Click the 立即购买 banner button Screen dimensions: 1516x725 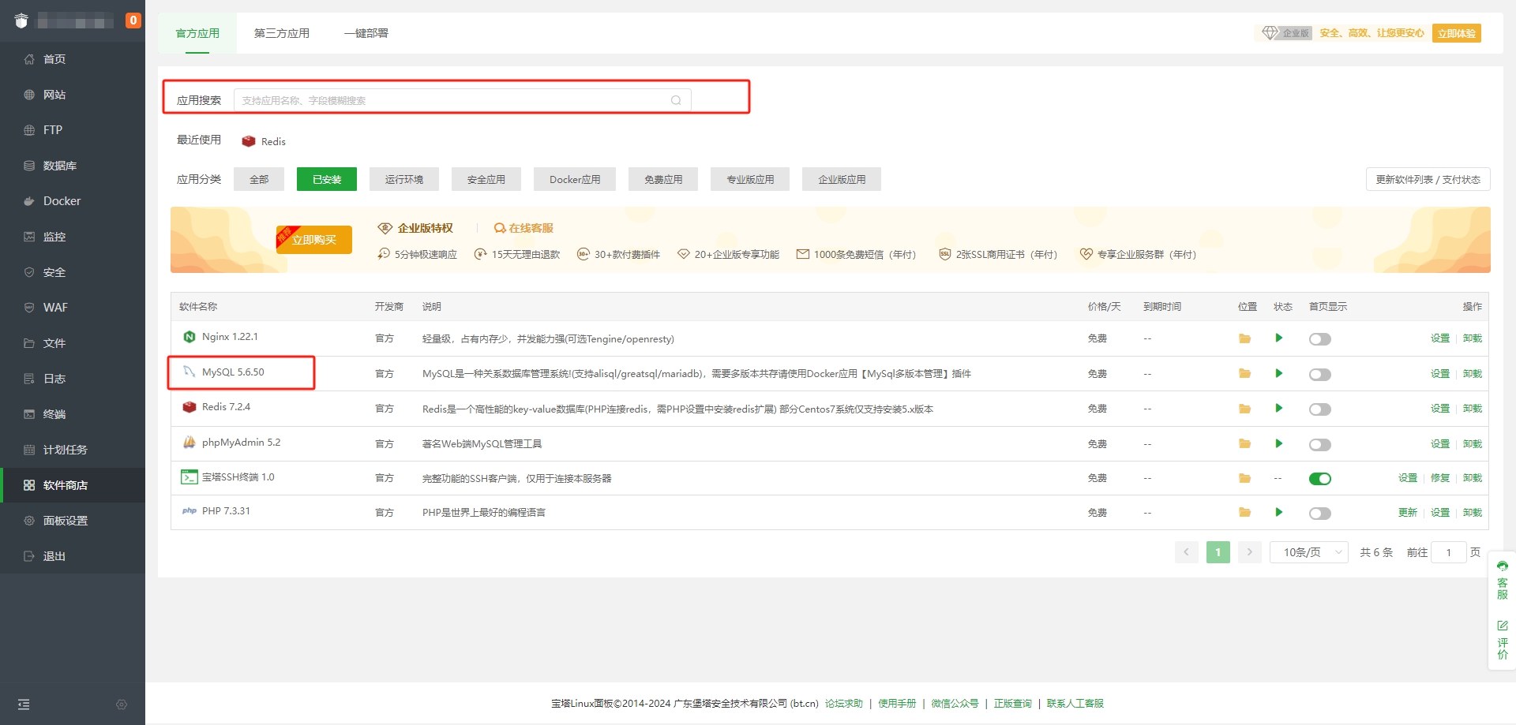pyautogui.click(x=314, y=240)
